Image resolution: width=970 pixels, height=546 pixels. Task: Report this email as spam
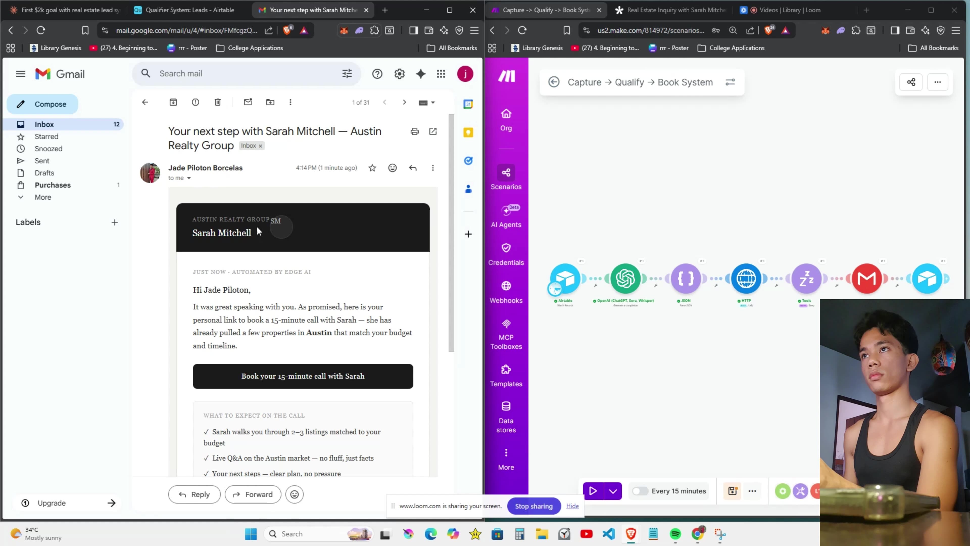click(x=196, y=102)
